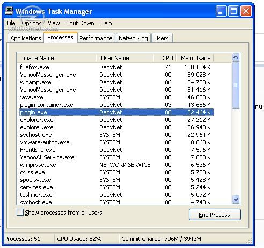Open the Shut Down menu
The height and width of the screenshot is (248, 264).
click(80, 23)
